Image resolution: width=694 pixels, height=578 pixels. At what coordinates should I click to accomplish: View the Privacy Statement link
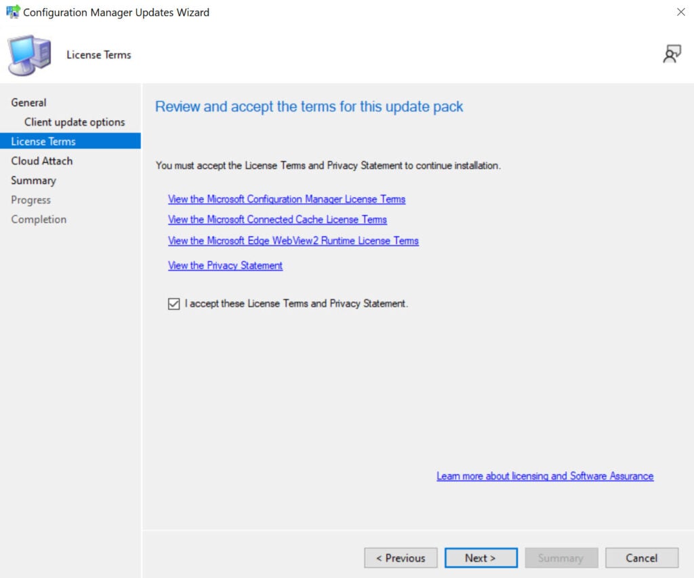[225, 266]
